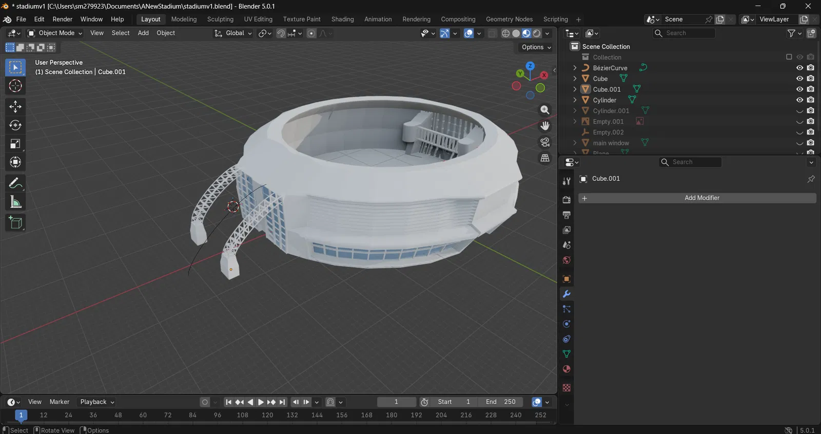Select the Rotate tool

15,125
